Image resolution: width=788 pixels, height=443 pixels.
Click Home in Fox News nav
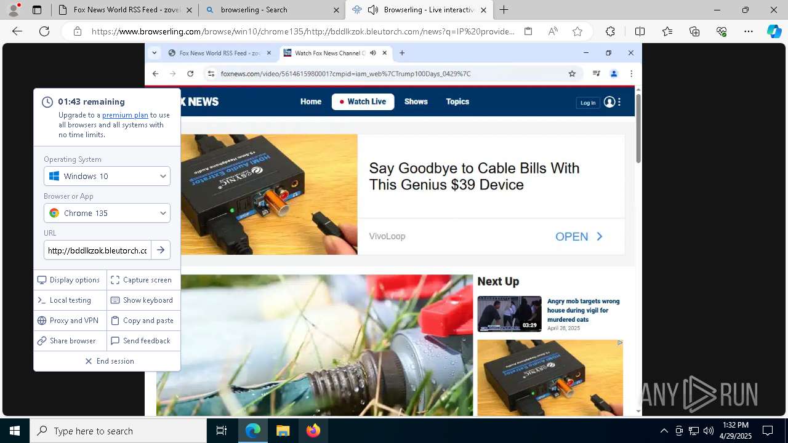(311, 102)
